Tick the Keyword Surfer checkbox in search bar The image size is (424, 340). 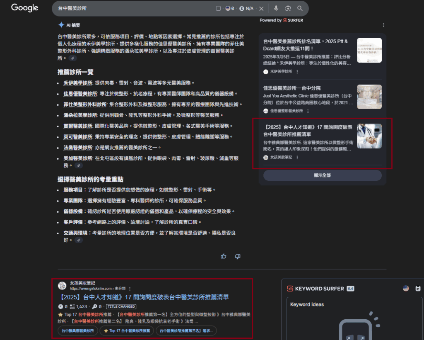(x=218, y=8)
